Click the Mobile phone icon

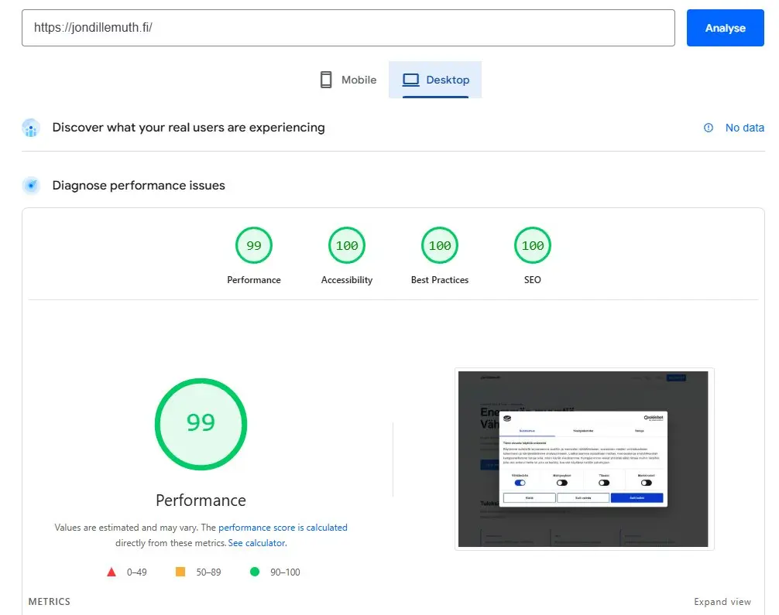[326, 79]
